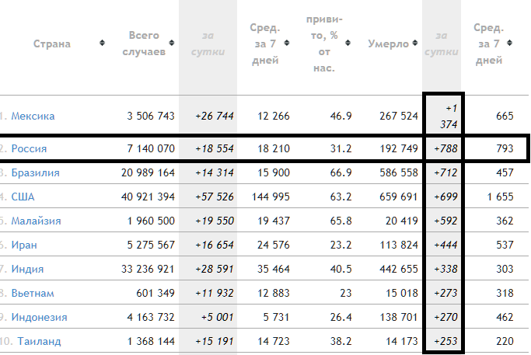The height and width of the screenshot is (355, 531).
Task: Open the Мексика country link
Action: tap(33, 116)
